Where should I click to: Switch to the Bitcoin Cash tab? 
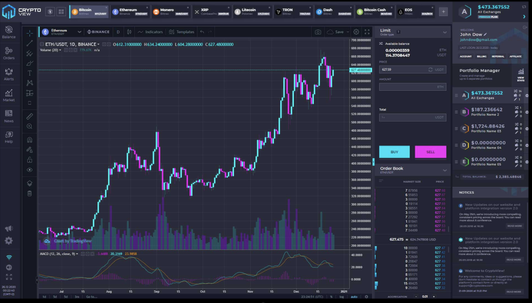374,12
